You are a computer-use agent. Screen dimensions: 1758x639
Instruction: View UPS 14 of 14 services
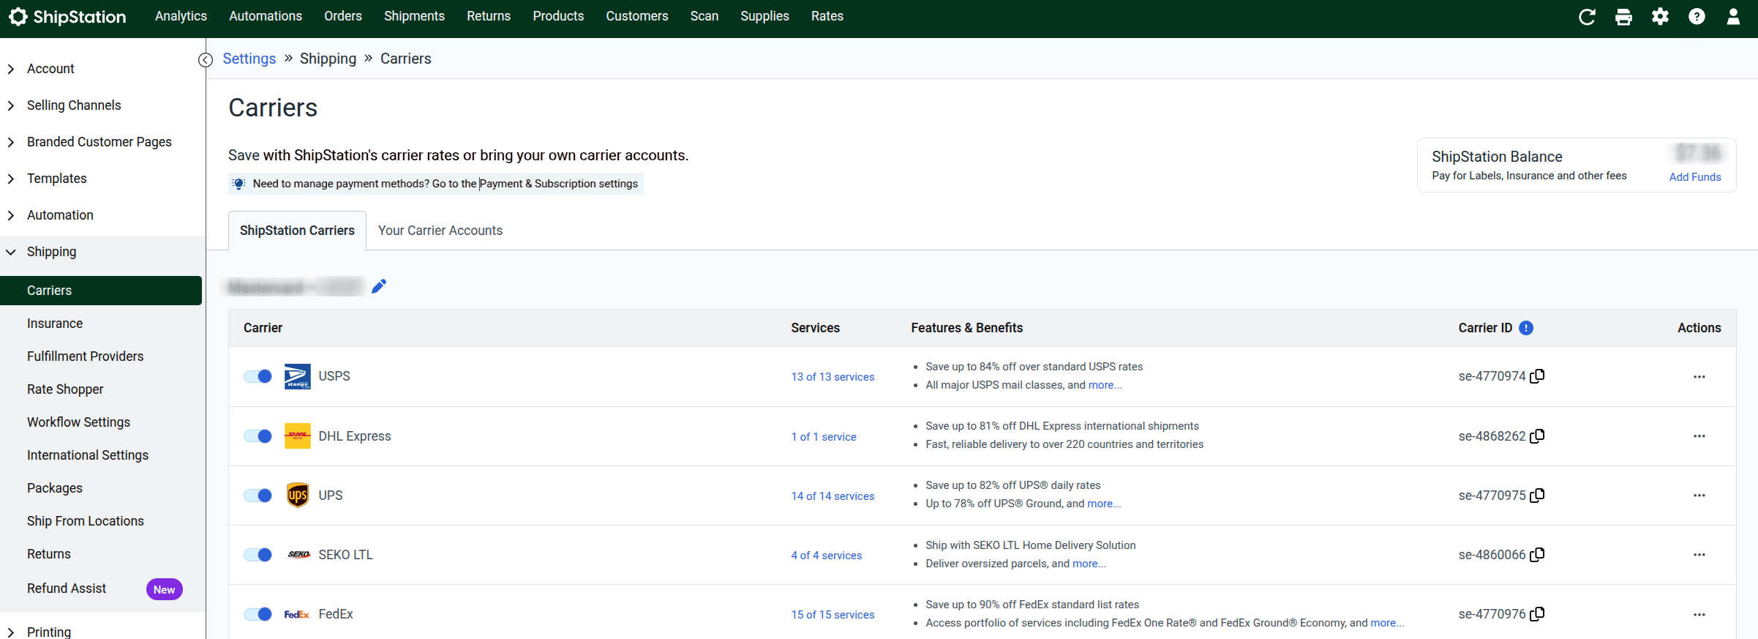pyautogui.click(x=833, y=496)
